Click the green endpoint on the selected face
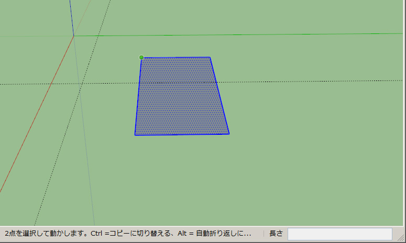Image resolution: width=406 pixels, height=243 pixels. tap(141, 57)
